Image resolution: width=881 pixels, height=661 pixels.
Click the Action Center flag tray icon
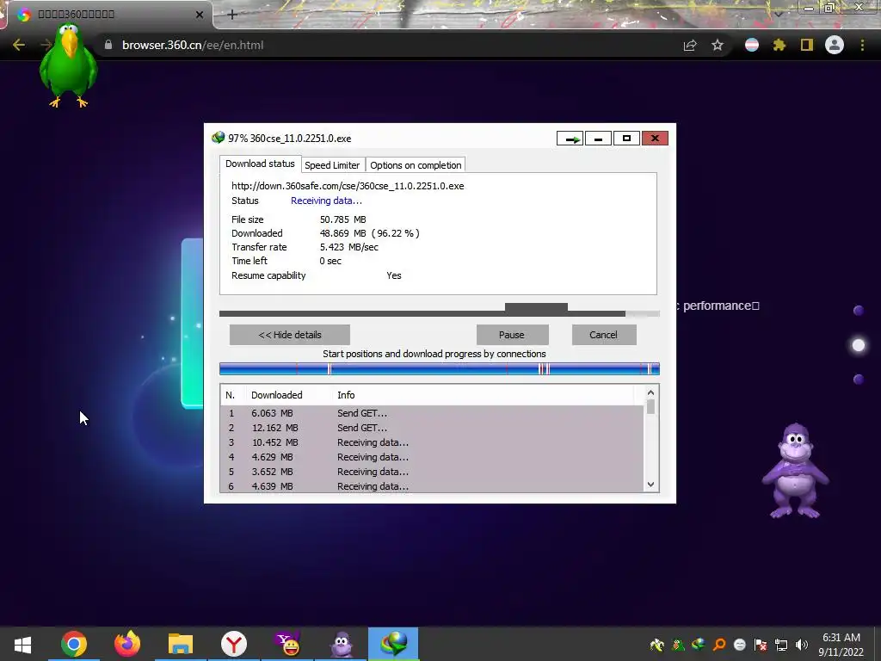761,645
